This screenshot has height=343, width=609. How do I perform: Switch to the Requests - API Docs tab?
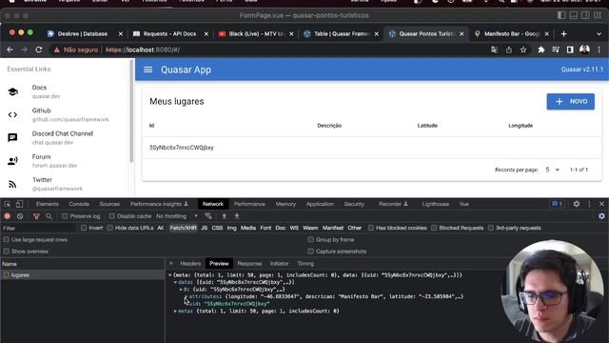coord(169,34)
